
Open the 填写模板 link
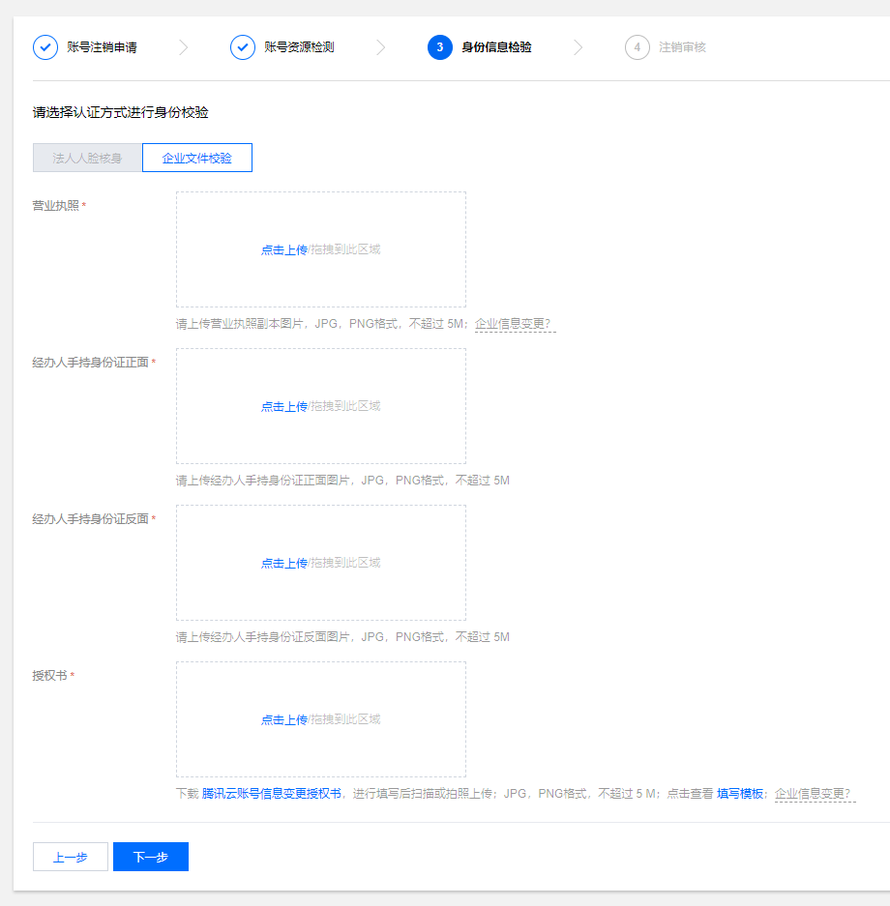click(x=740, y=794)
